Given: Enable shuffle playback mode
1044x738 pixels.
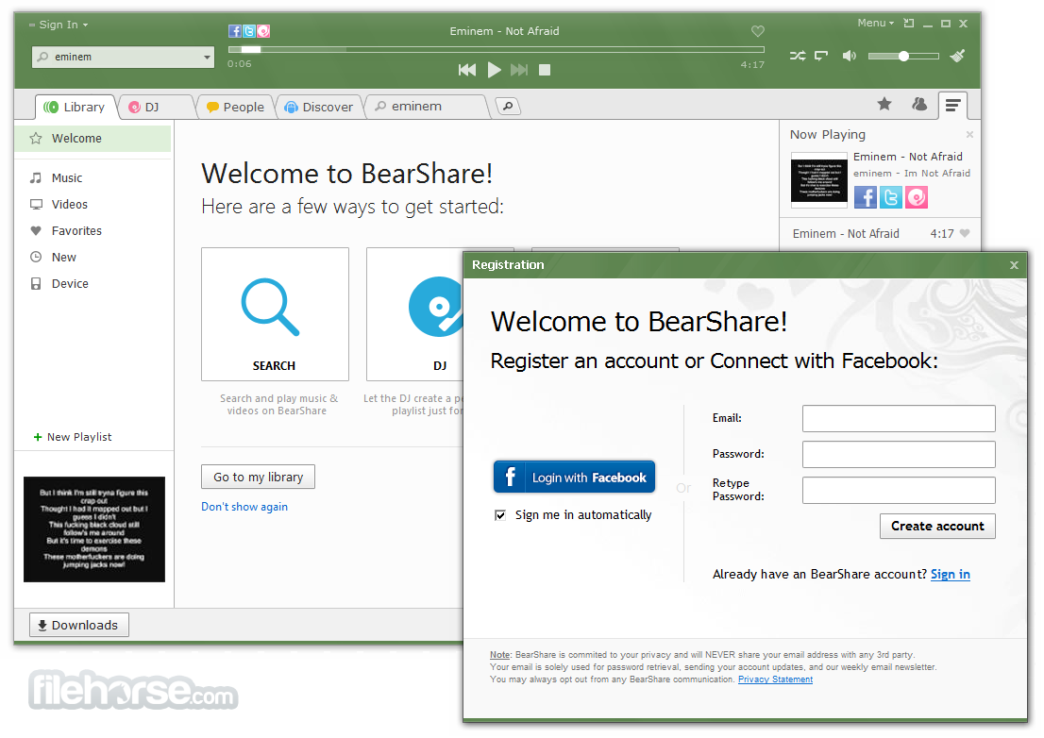Looking at the screenshot, I should (798, 56).
